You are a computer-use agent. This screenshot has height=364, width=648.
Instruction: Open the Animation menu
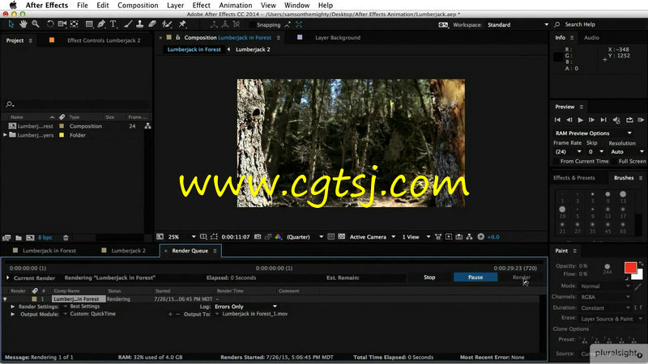point(236,6)
